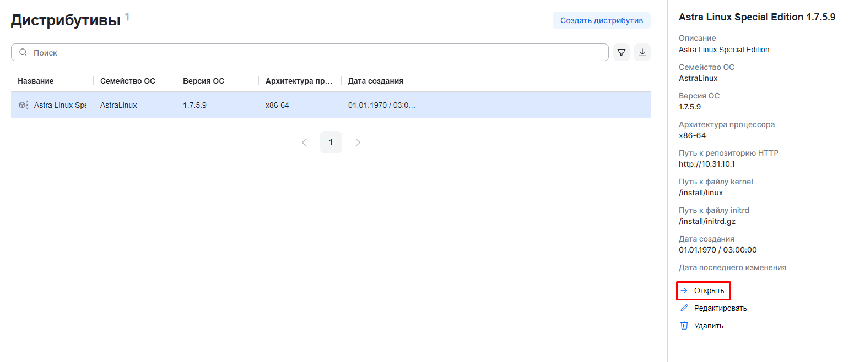
Task: Select page number 1 in pagination
Action: click(331, 142)
